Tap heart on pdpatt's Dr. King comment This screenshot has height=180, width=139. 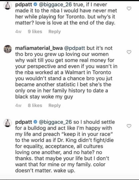click(x=129, y=126)
